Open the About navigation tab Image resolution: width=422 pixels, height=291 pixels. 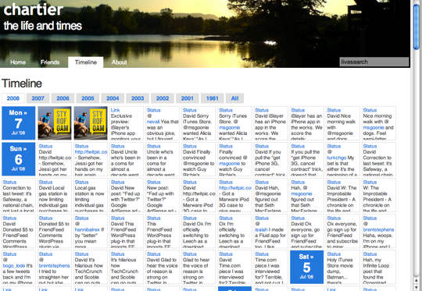click(x=119, y=62)
